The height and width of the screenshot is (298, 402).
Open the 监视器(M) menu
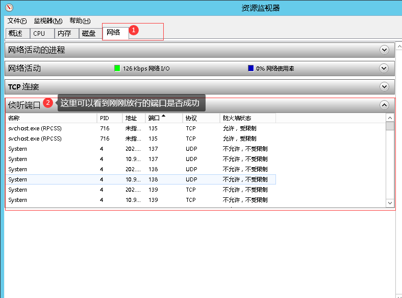(x=48, y=21)
